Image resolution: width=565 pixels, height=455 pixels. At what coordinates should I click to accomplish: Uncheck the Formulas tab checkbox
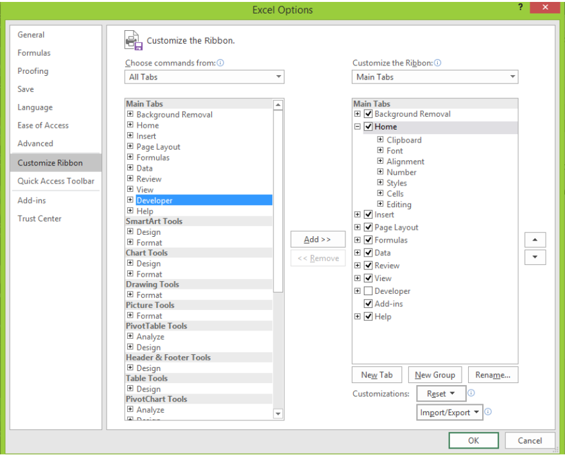368,240
